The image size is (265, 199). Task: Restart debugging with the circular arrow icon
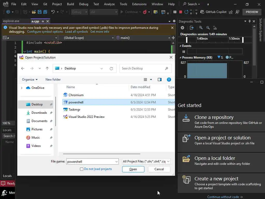click(x=186, y=12)
